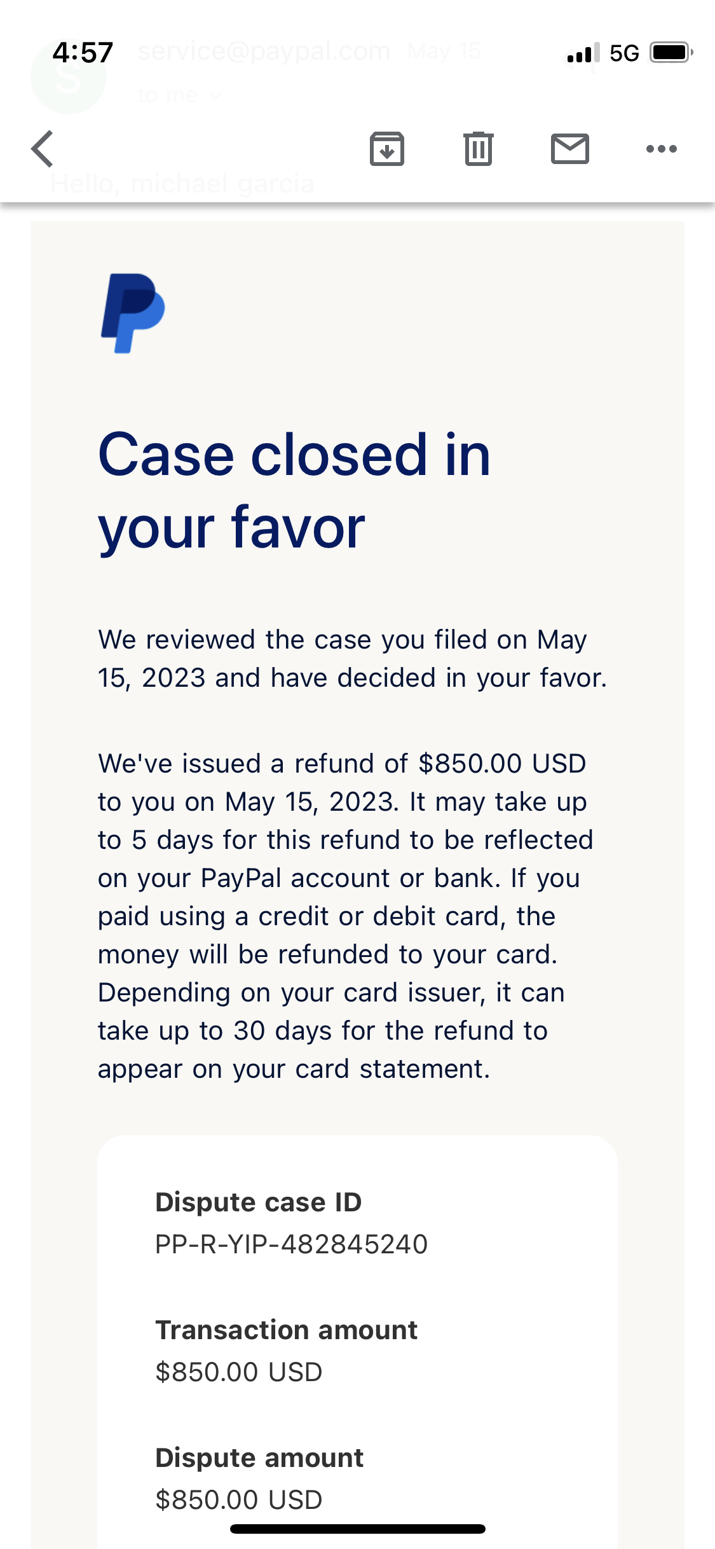Image resolution: width=715 pixels, height=1549 pixels.
Task: Tap the battery indicator in status bar
Action: pos(672,52)
